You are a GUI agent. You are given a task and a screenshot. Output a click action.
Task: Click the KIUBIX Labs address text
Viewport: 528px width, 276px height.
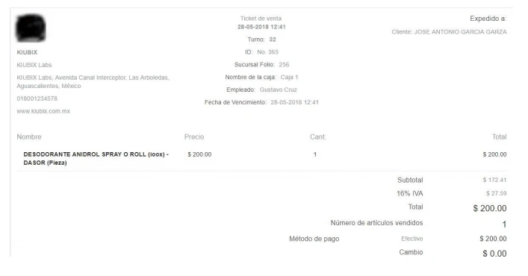93,82
